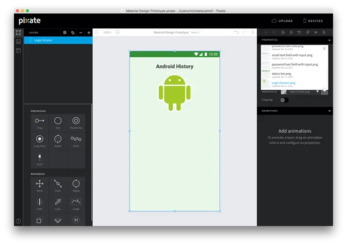Click the overlapping squares icon in Layers header
This screenshot has height=246, width=347.
coord(73,33)
